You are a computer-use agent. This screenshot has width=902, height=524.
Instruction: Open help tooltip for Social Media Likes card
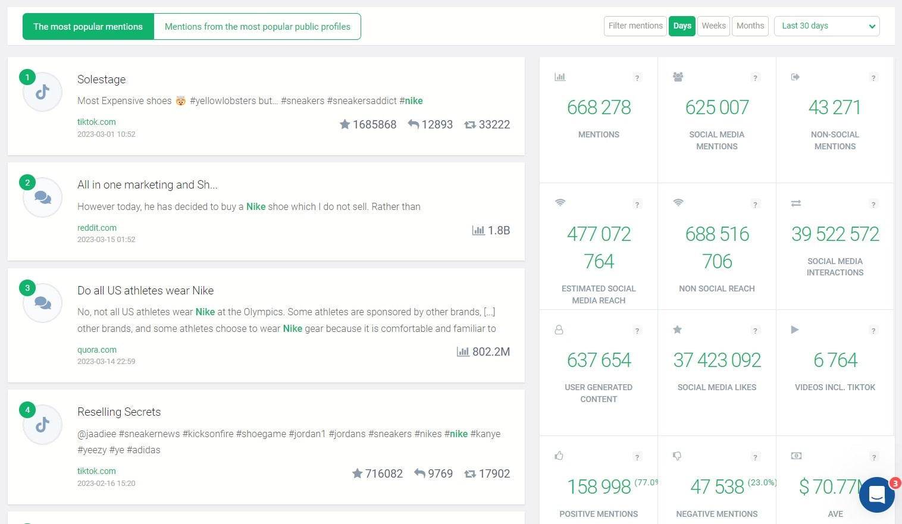tap(755, 331)
